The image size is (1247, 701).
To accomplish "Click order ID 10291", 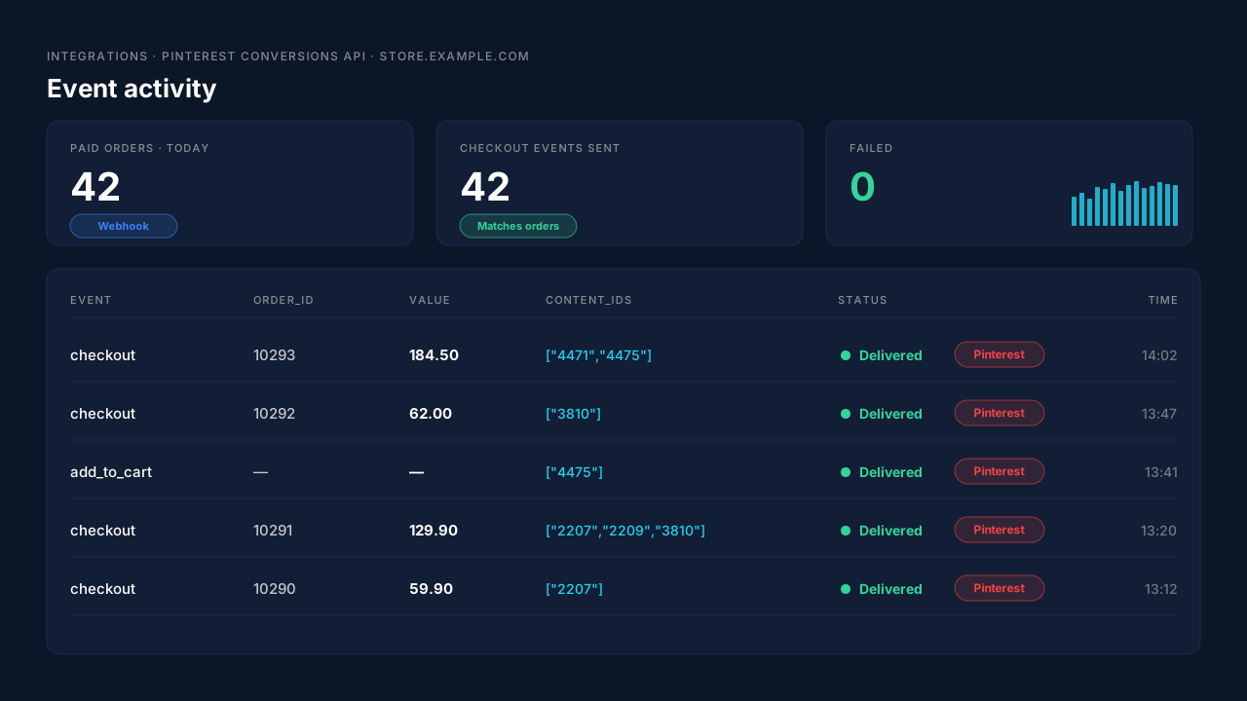I will point(273,531).
